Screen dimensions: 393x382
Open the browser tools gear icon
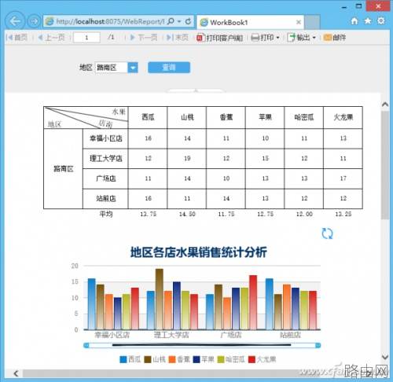381,21
